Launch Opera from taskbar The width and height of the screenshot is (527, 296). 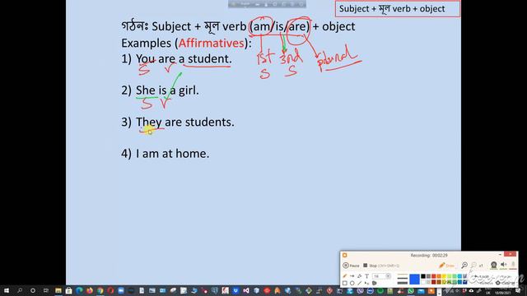click(x=110, y=290)
